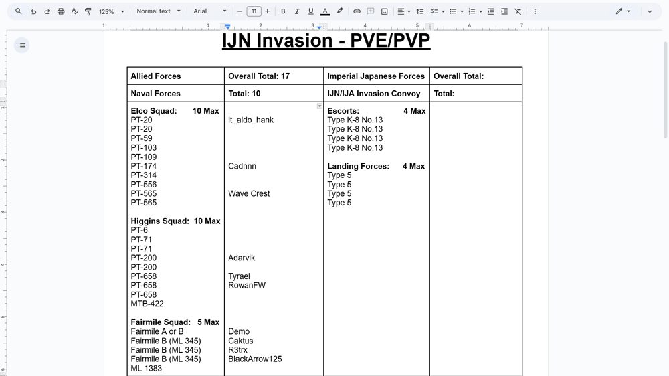Screen dimensions: 669x376
Task: Open the Normal text style dropdown
Action: point(159,11)
